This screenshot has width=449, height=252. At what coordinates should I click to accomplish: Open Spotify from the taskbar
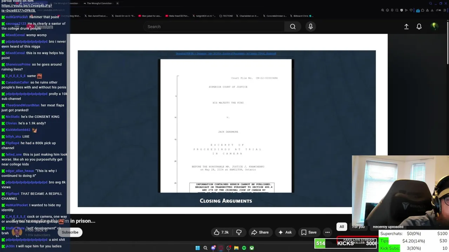(244, 248)
